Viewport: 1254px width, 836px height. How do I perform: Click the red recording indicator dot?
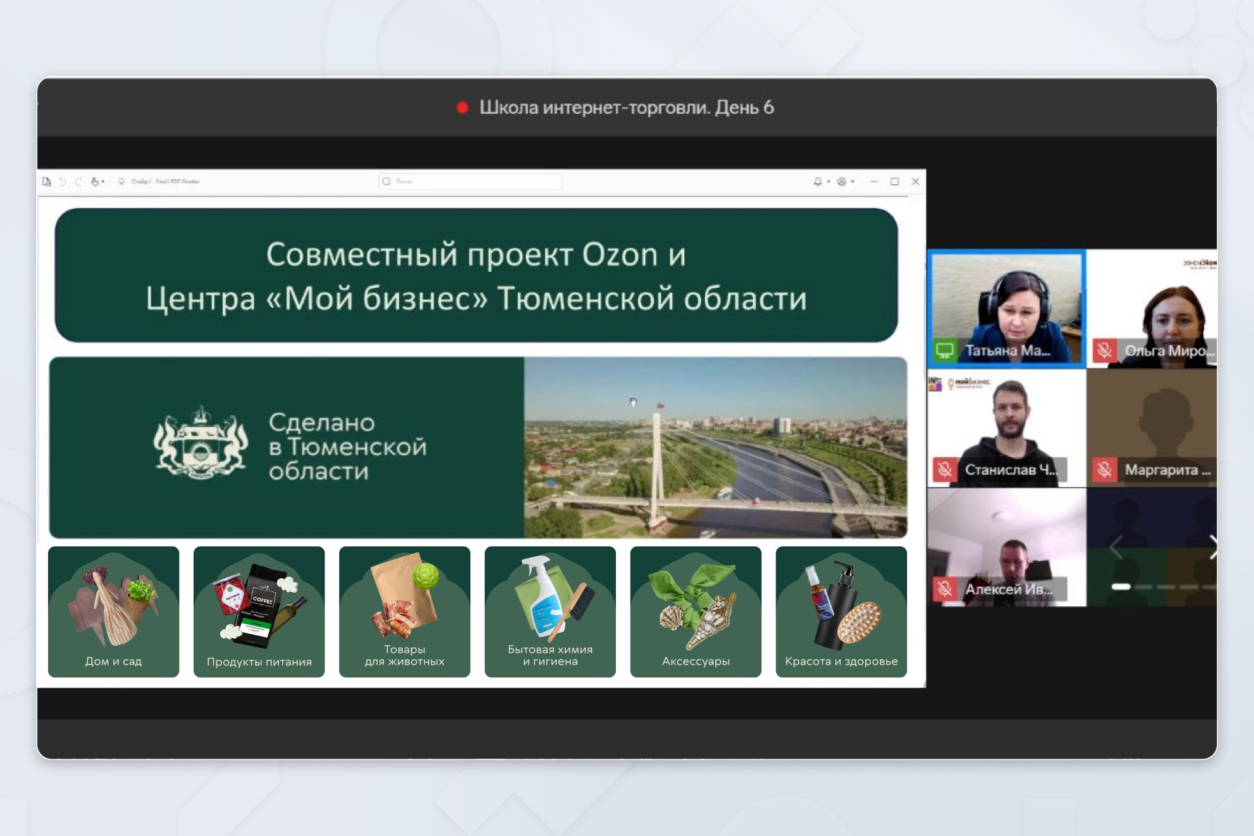[462, 108]
